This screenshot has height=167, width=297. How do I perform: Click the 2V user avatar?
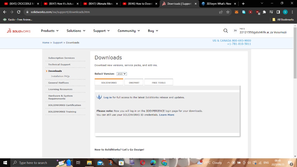click(x=235, y=31)
